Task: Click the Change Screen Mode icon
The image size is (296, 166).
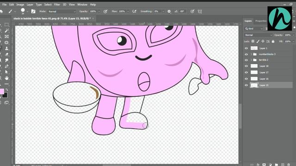Action: [6, 102]
